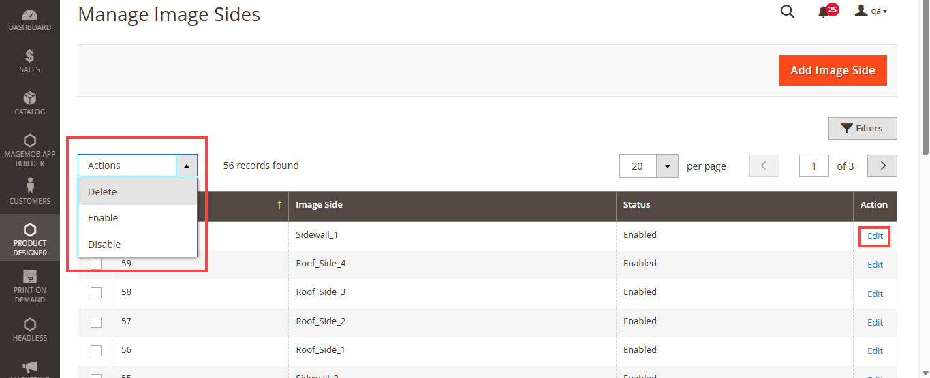Open the Customers person icon
This screenshot has height=378, width=930.
(x=29, y=185)
